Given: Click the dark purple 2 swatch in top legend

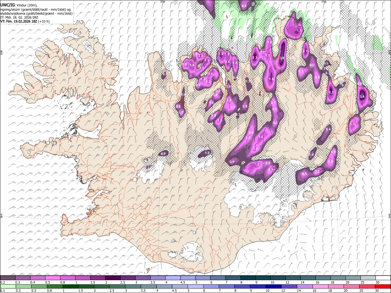Looking at the screenshot, I should 113,278.
